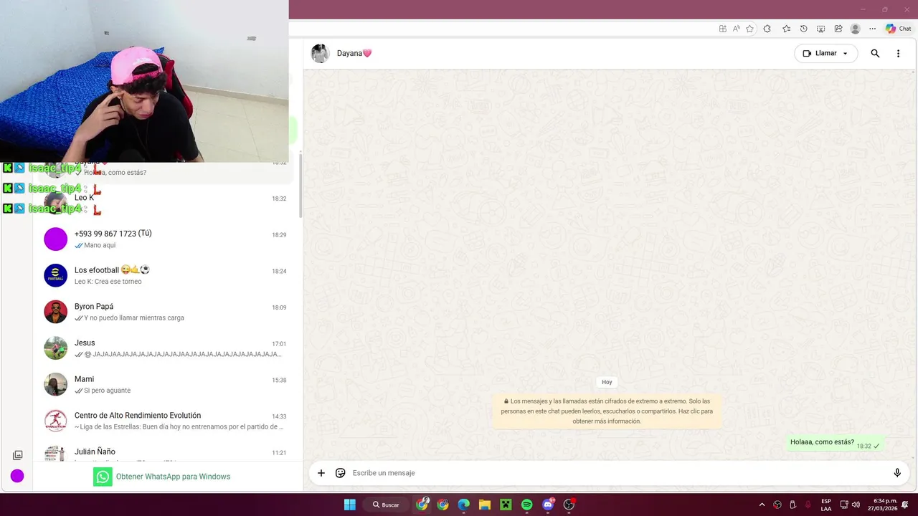Open the Minecraft taskbar icon
Screen dimensions: 918x516
506,505
